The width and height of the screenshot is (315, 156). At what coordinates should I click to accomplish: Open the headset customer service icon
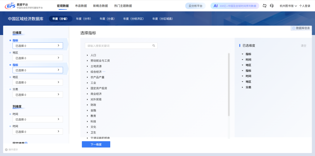click(x=272, y=6)
